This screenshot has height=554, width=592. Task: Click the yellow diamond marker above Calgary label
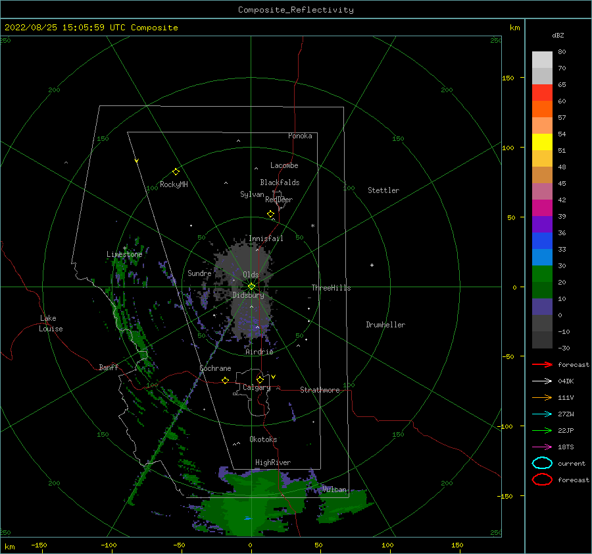tap(260, 379)
